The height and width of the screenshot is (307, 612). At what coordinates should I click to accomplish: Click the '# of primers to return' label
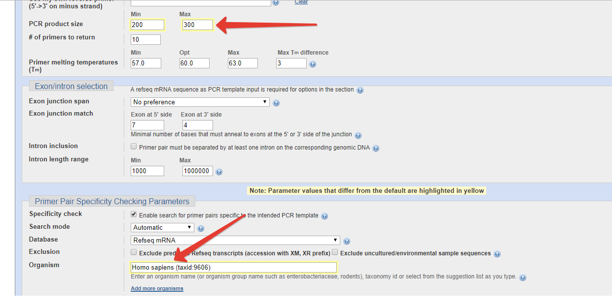pyautogui.click(x=62, y=37)
